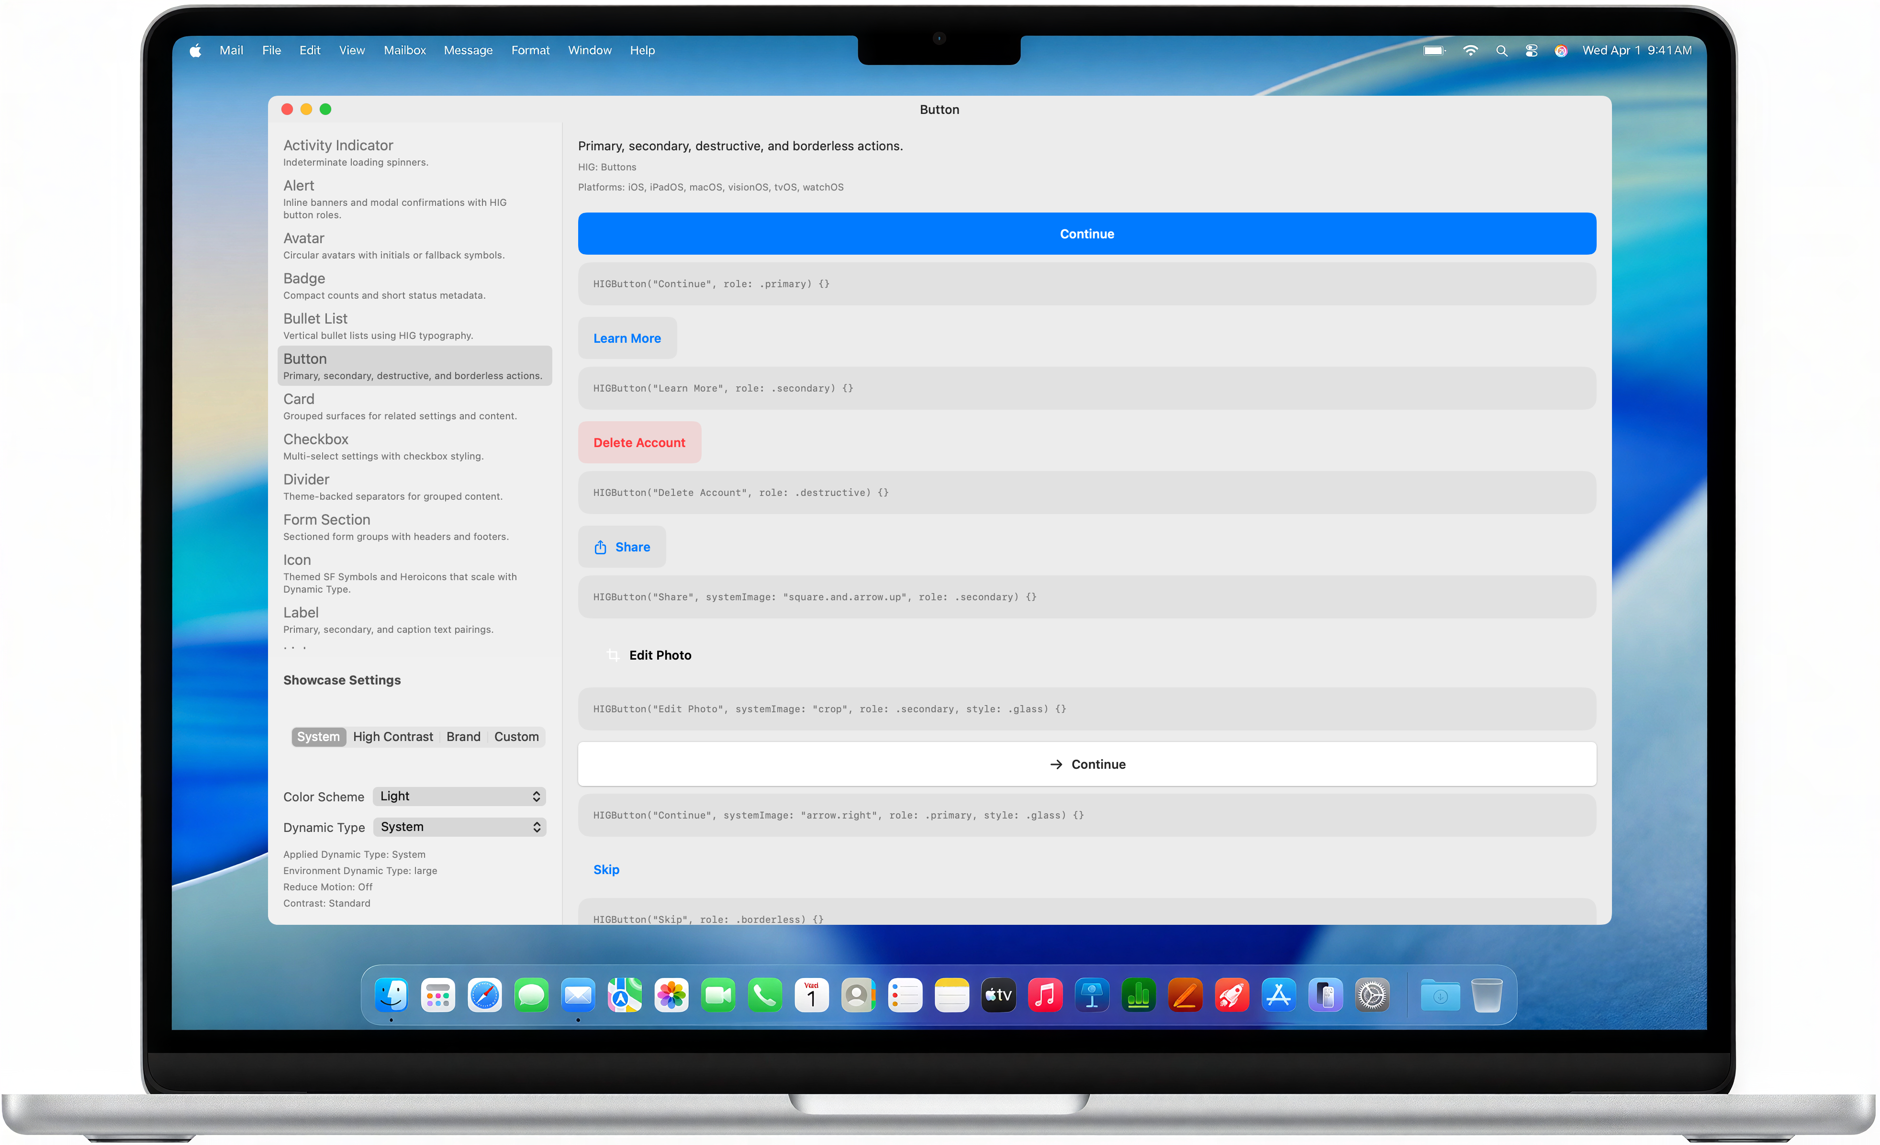
Task: Open Spotlight search in menu bar
Action: pos(1501,50)
